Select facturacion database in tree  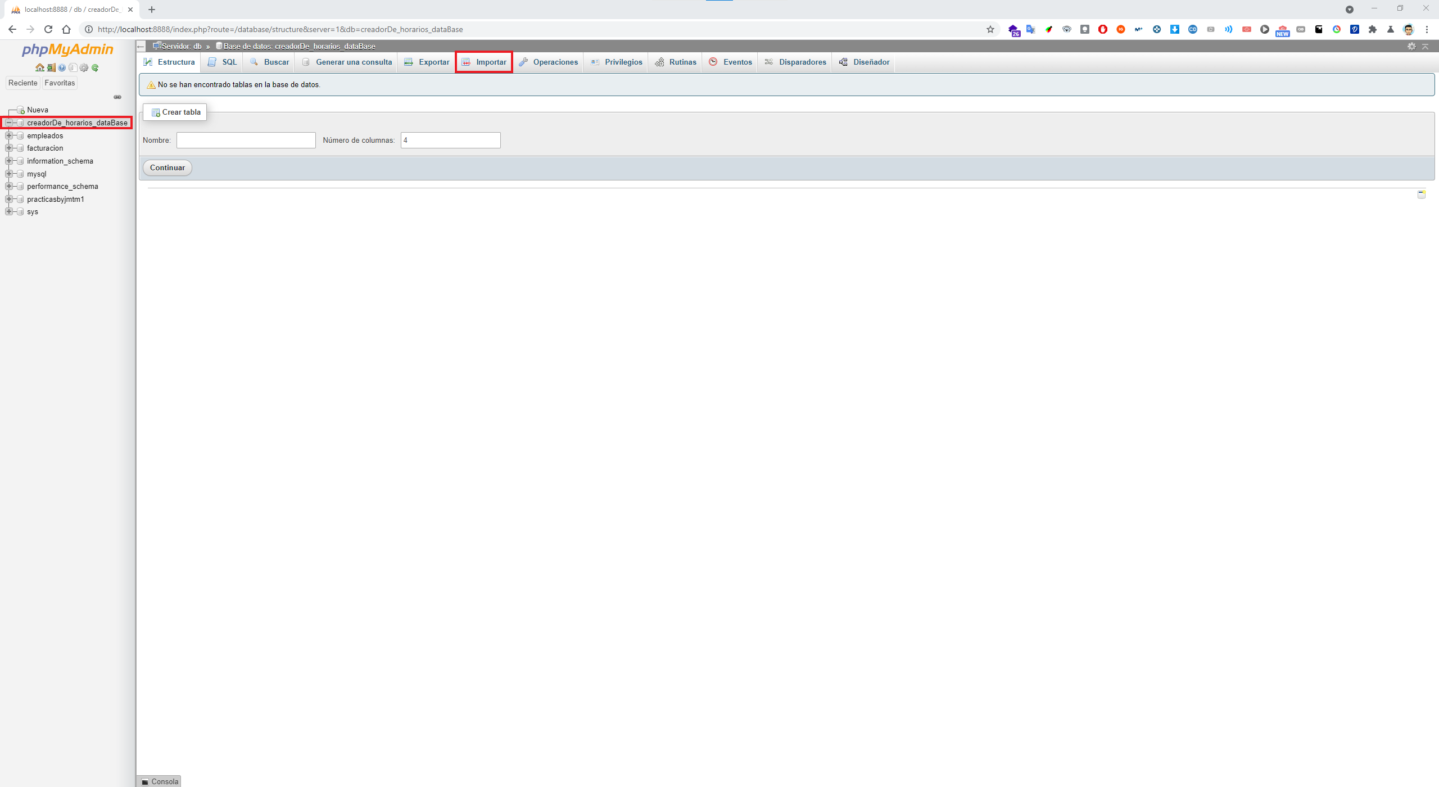click(45, 148)
